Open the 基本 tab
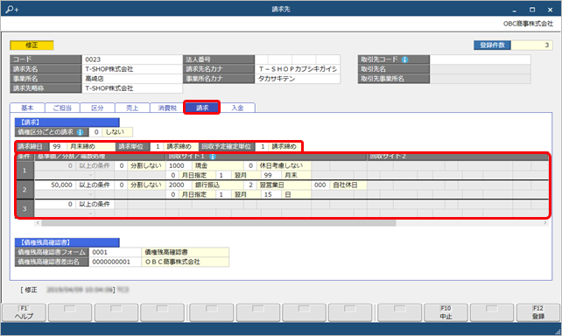The image size is (562, 336). (27, 108)
